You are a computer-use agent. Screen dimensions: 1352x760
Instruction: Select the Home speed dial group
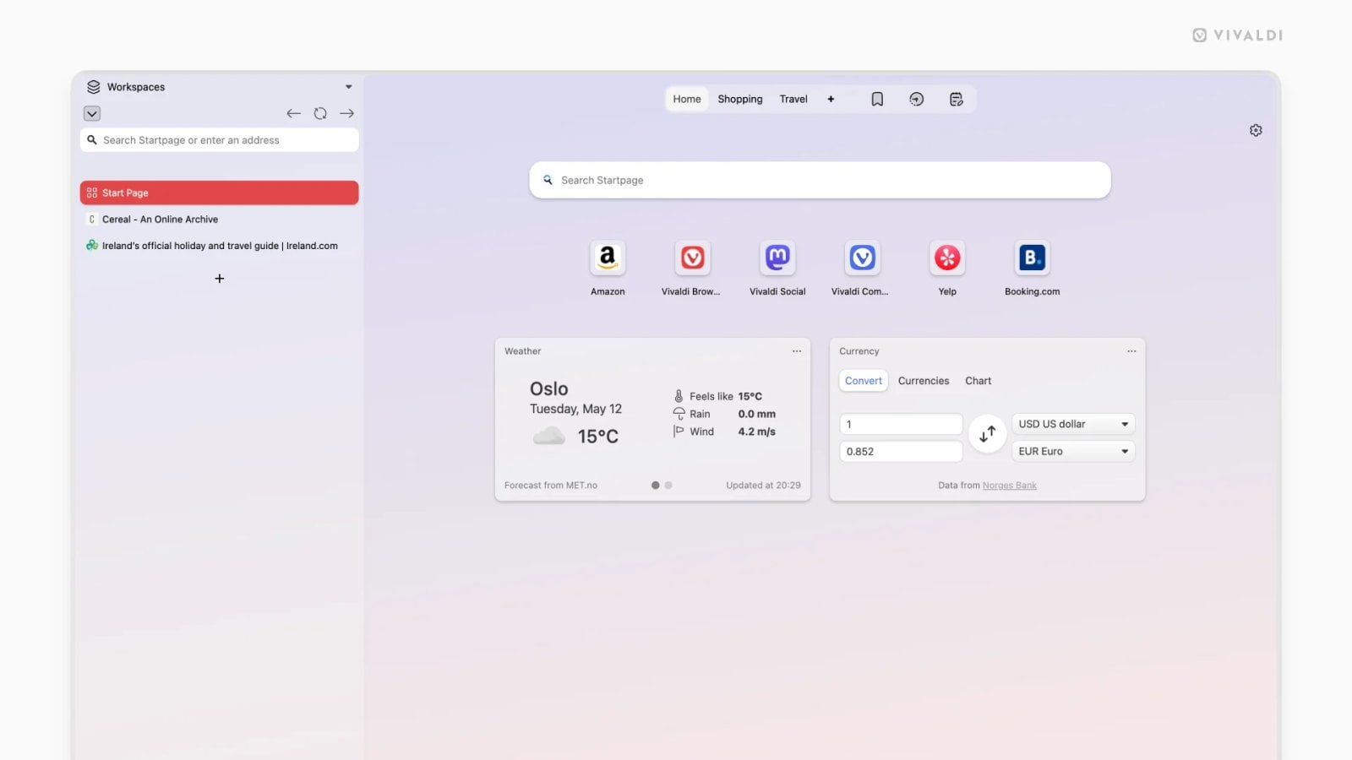click(687, 99)
